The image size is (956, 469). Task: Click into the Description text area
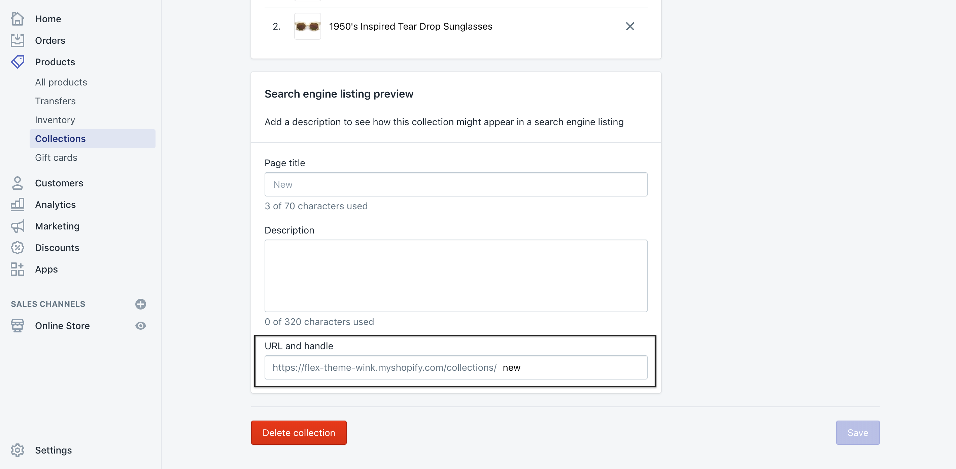point(456,276)
